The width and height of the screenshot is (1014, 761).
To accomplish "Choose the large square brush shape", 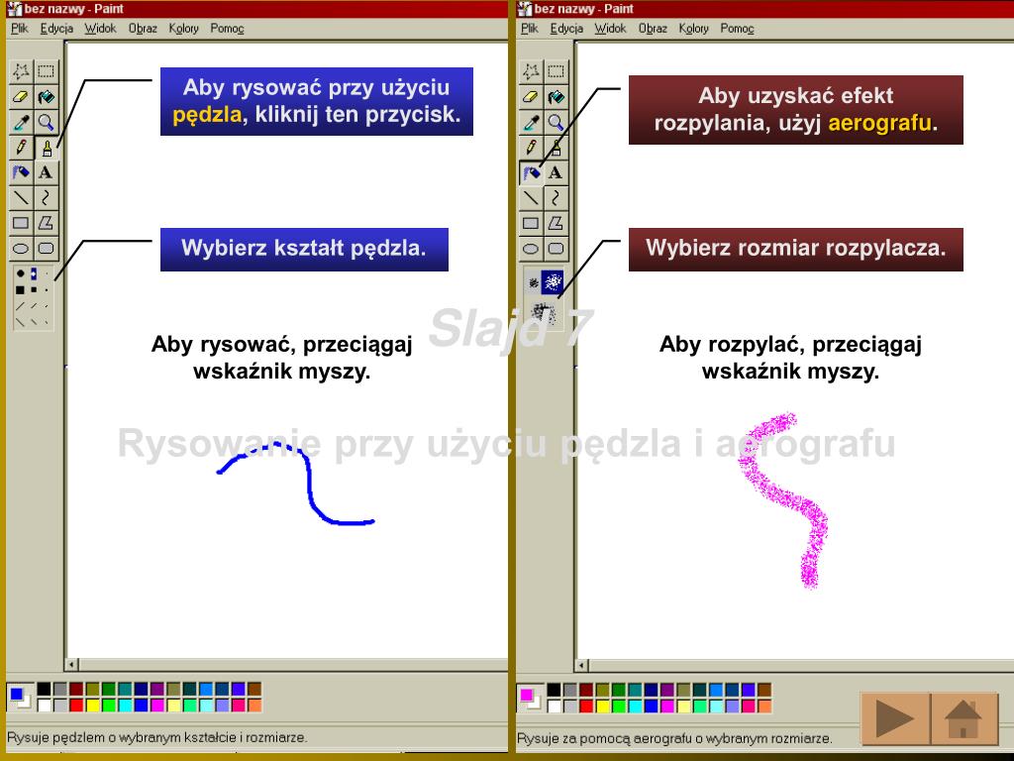I will click(20, 290).
